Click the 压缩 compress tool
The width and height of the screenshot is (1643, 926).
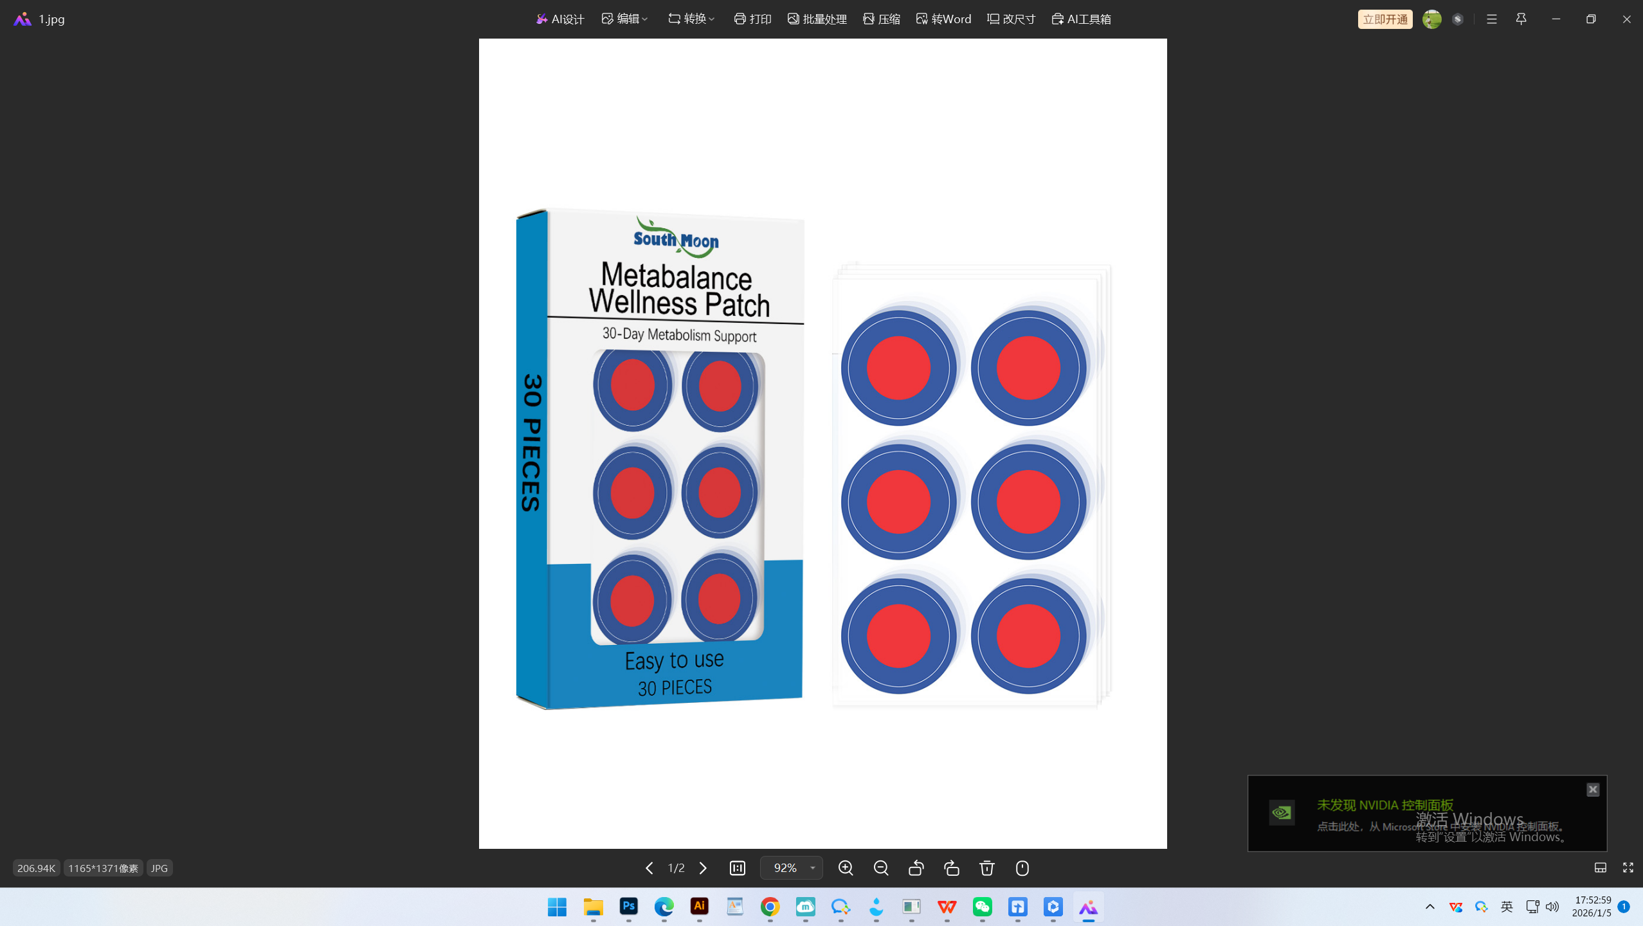(x=881, y=19)
